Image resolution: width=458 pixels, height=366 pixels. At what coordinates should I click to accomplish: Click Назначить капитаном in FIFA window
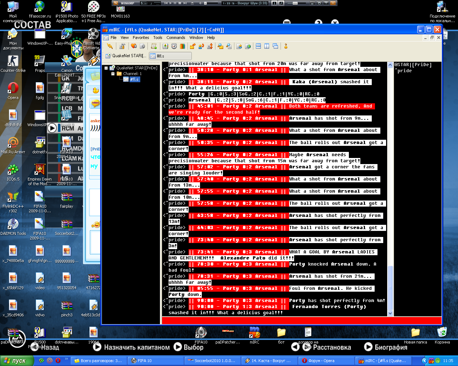(131, 347)
